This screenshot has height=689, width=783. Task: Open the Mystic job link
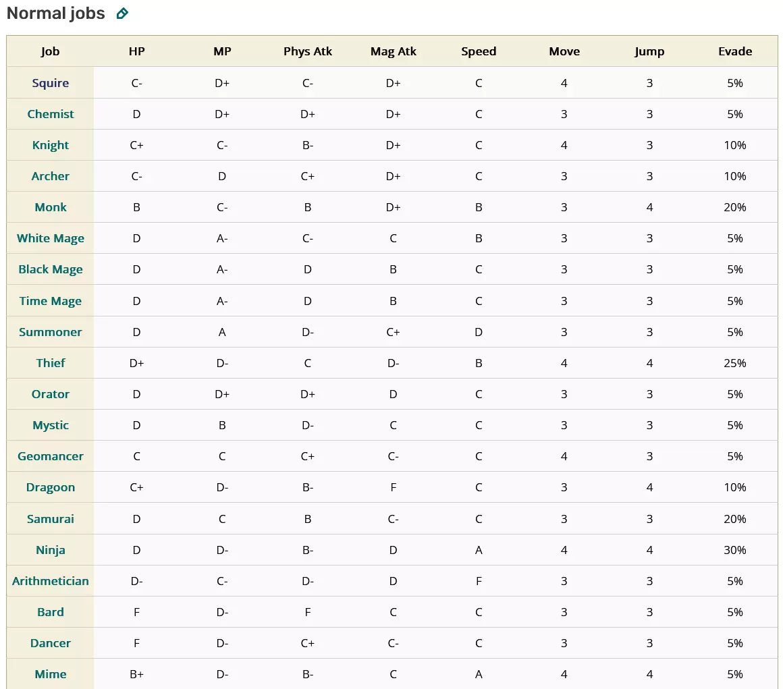[51, 425]
